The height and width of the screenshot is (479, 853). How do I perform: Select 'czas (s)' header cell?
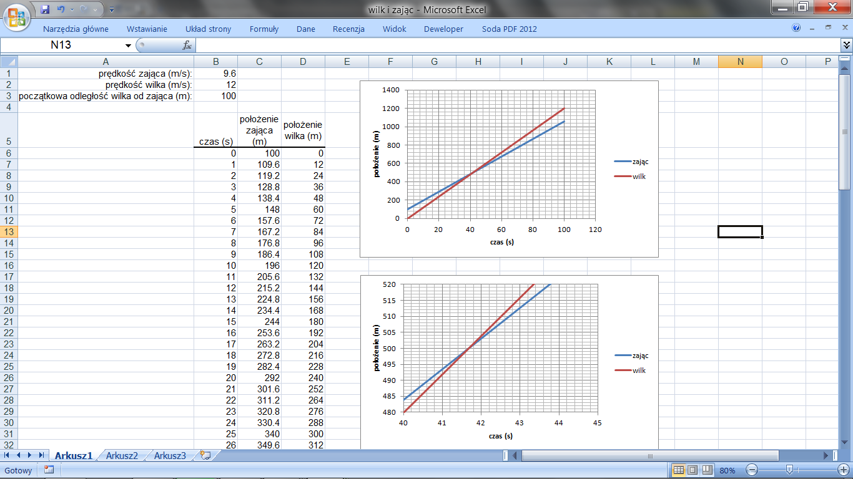pos(215,130)
